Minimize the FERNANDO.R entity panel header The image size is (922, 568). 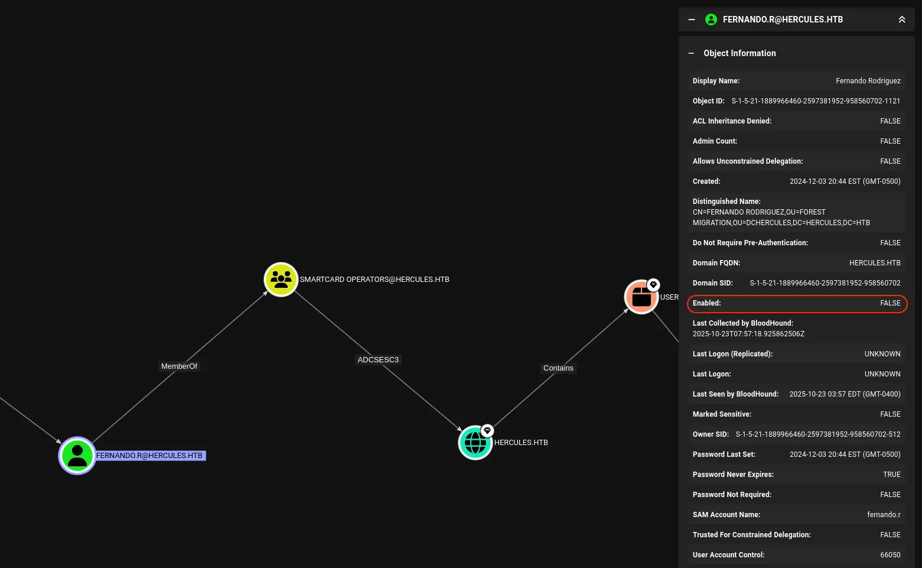692,20
